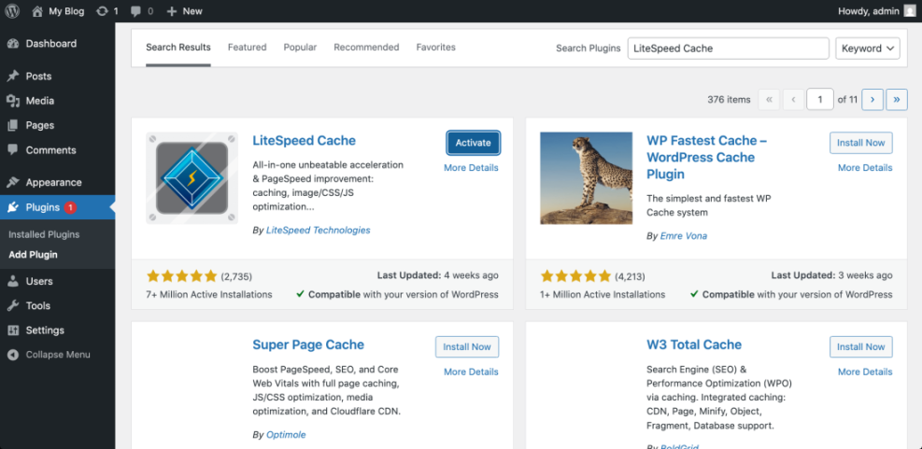Viewport: 922px width, 449px height.
Task: Click the 7+ Million Active Installations text
Action: 208,294
